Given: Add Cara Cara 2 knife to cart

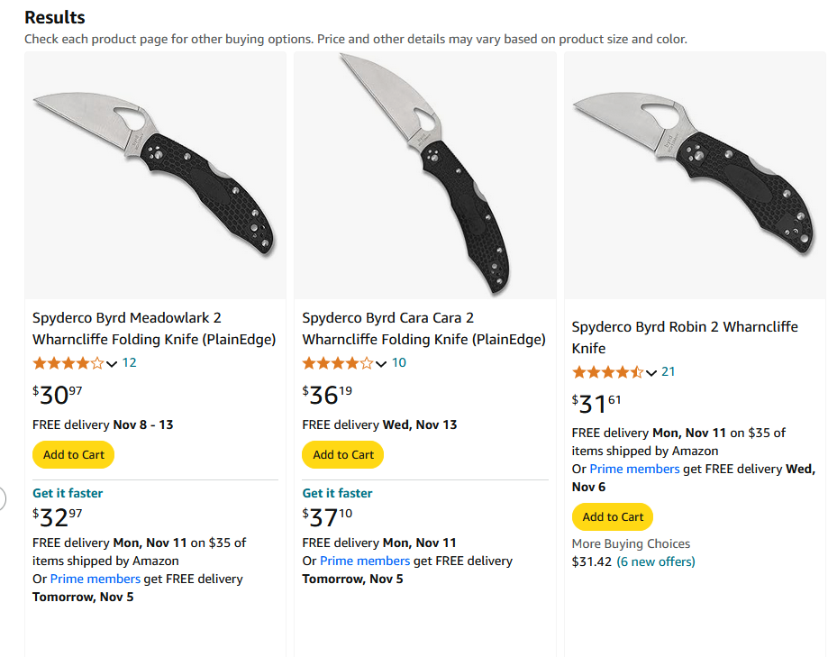Looking at the screenshot, I should pos(342,455).
